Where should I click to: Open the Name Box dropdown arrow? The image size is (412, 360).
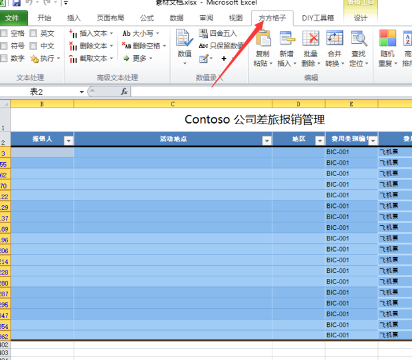point(82,92)
